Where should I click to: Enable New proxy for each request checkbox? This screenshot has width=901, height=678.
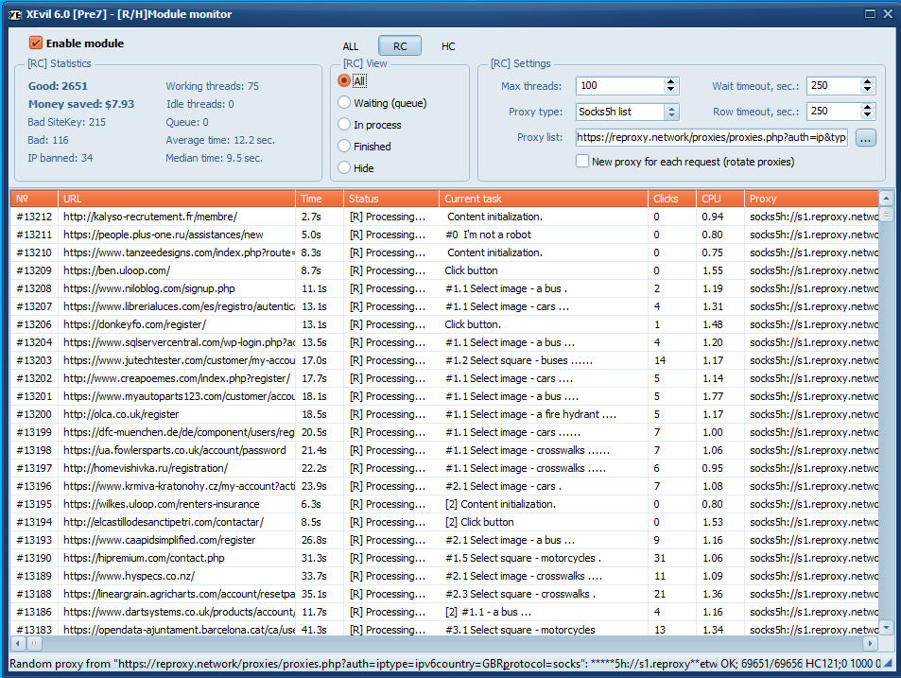pyautogui.click(x=582, y=162)
